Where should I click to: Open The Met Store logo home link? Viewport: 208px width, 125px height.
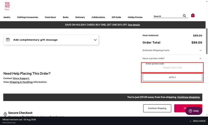pyautogui.click(x=7, y=6)
